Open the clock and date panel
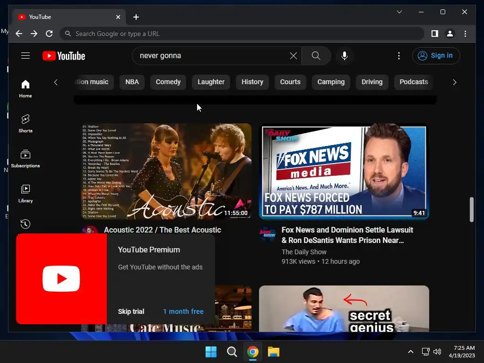Screen dimensions: 484x363 click(462, 352)
